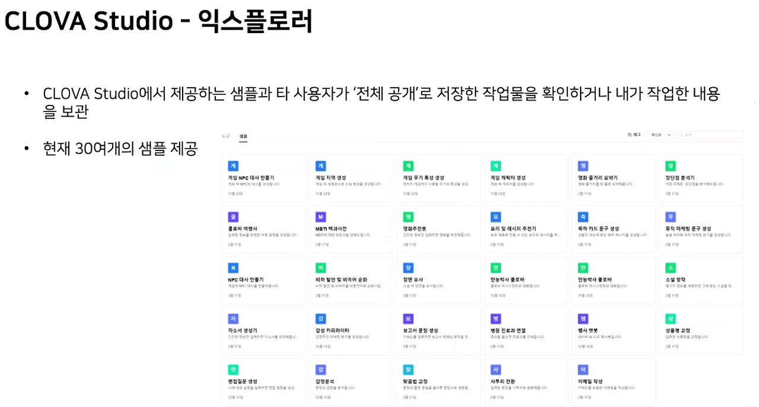This screenshot has height=407, width=759.
Task: Click the 소설 창작 icon
Action: (671, 268)
